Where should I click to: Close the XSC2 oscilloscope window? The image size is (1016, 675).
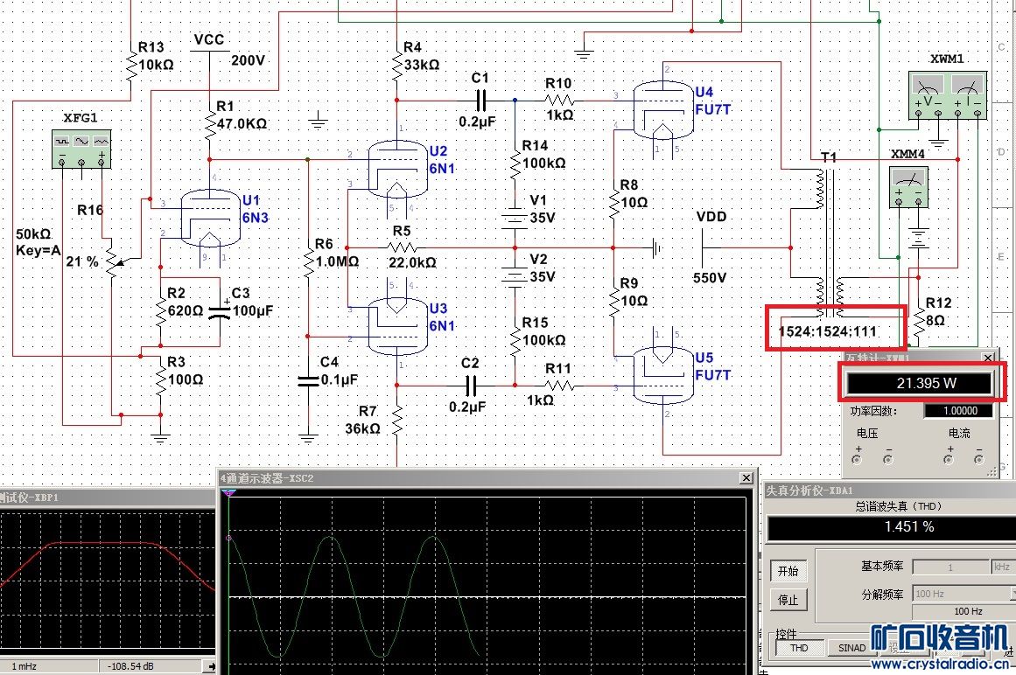tap(746, 478)
